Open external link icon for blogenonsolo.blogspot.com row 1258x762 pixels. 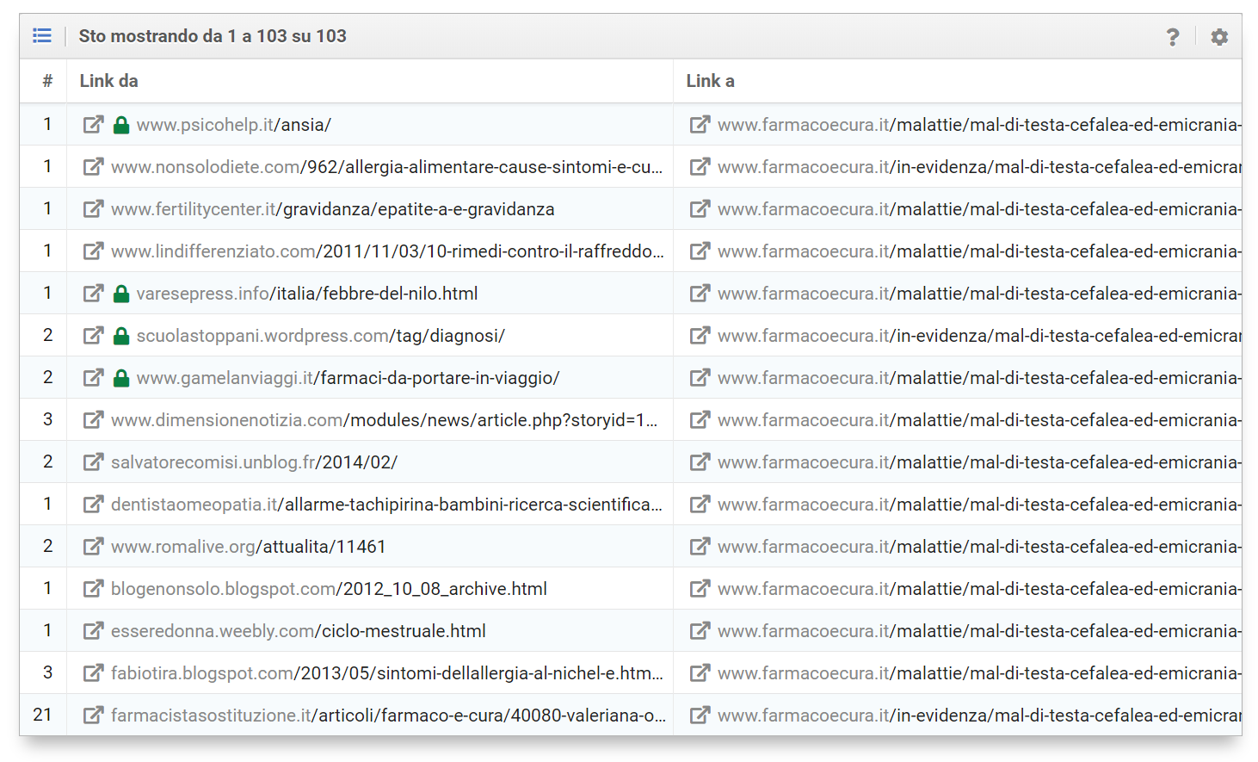(x=93, y=588)
